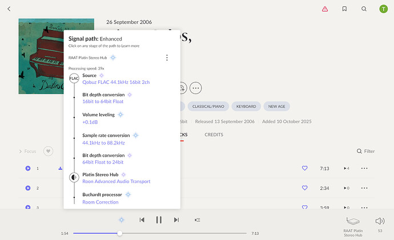The height and width of the screenshot is (240, 394).
Task: Open the play queue icon
Action: point(197,219)
